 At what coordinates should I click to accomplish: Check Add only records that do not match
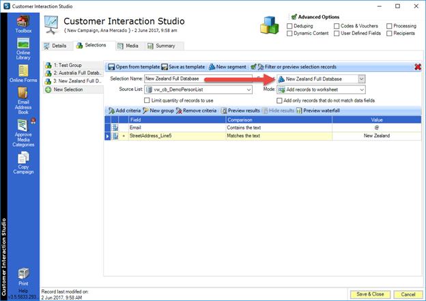coord(279,100)
